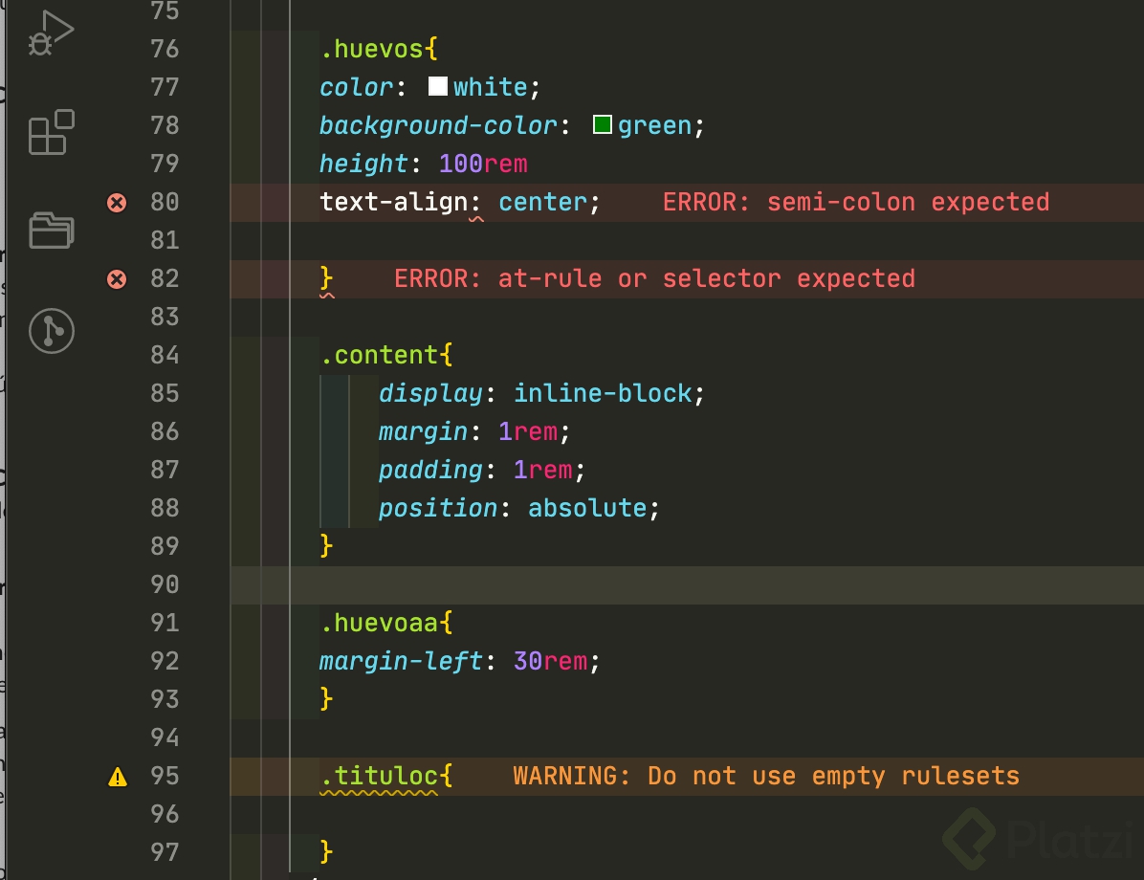Click the error marker on line 80
The width and height of the screenshot is (1144, 880).
tap(117, 202)
